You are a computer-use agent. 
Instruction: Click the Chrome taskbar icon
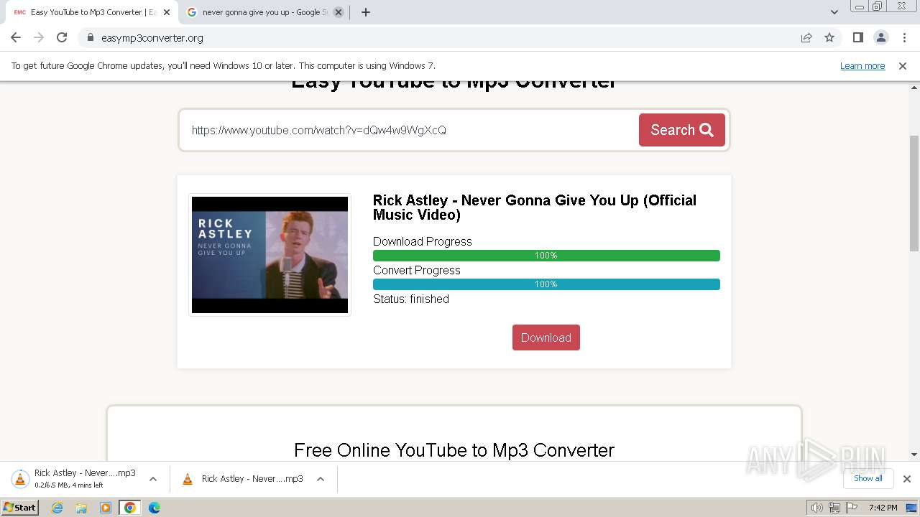tap(129, 508)
